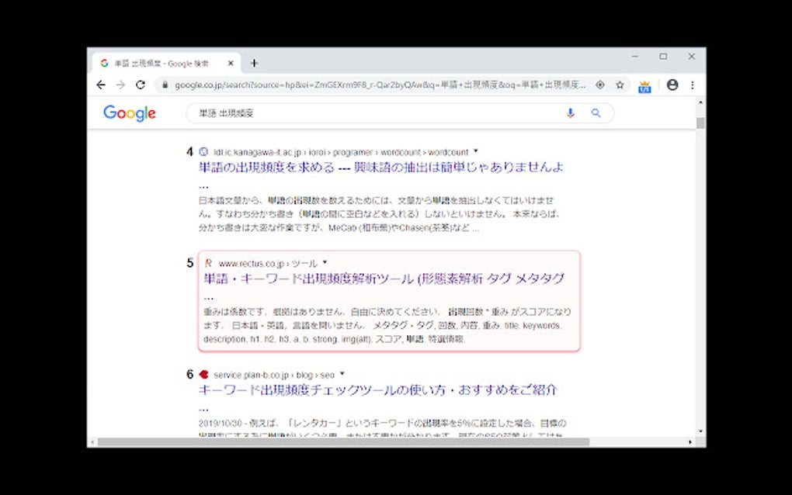
Task: Click the magnifier icon to search again
Action: pyautogui.click(x=596, y=113)
